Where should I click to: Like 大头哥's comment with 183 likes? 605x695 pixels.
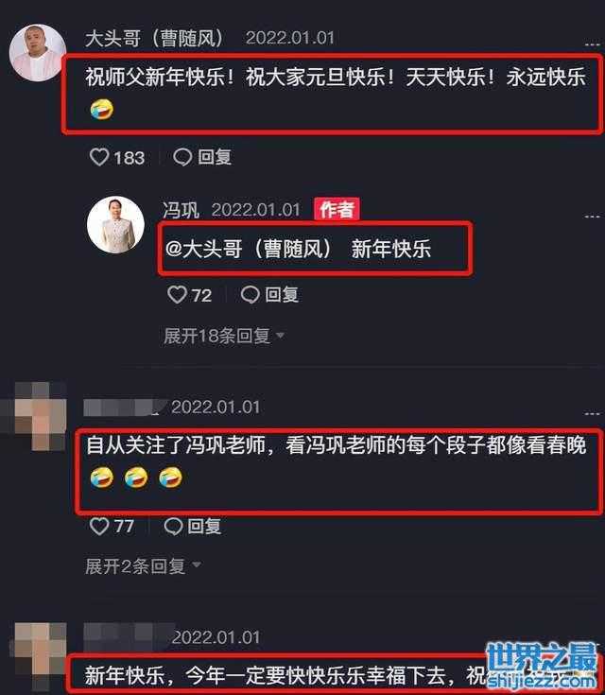pos(99,157)
